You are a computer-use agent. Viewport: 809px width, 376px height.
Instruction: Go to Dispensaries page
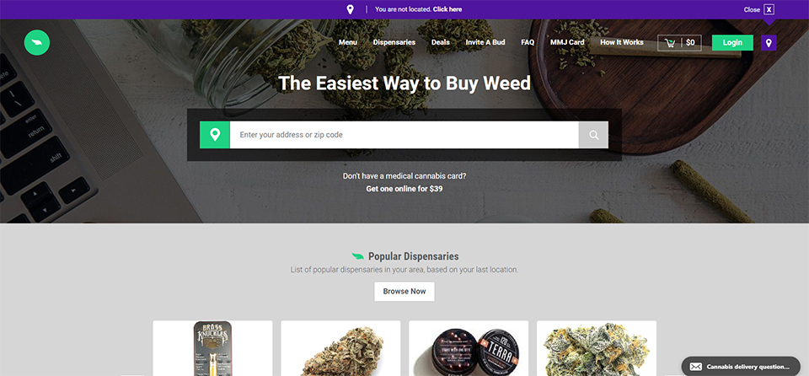coord(394,42)
